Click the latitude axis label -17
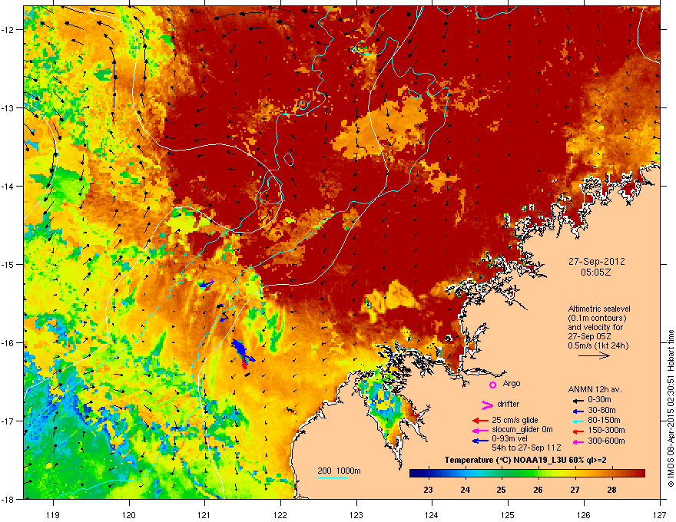The width and height of the screenshot is (676, 522). point(8,421)
